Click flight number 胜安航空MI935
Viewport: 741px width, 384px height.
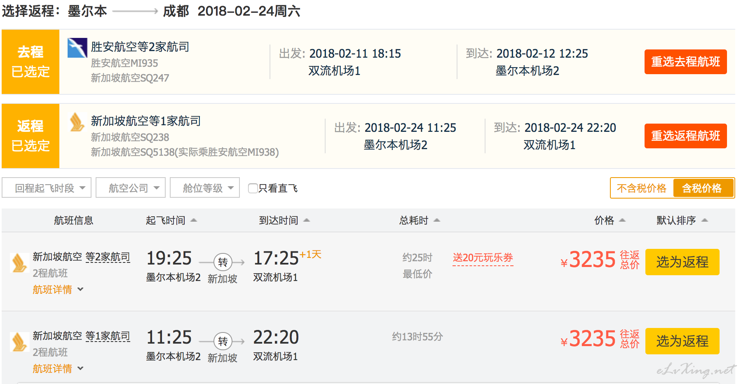124,63
